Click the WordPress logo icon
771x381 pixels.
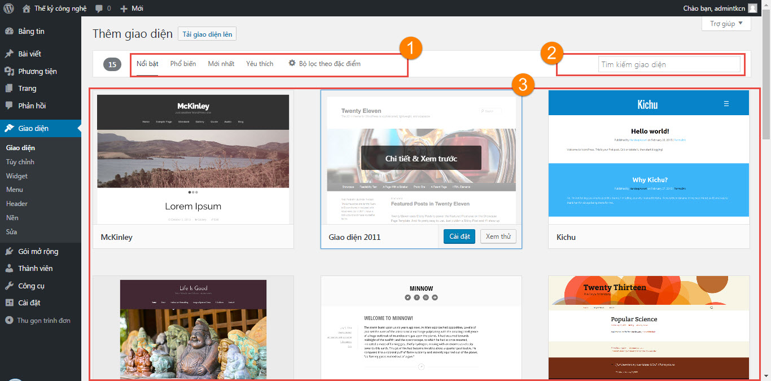pyautogui.click(x=8, y=8)
